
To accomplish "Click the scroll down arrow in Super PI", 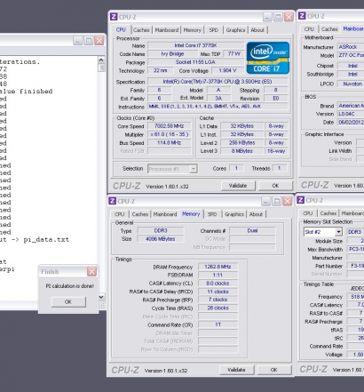I will 101,297.
